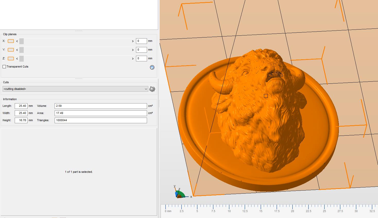Open the Cuts "cutting disabled" dropdown

click(x=75, y=89)
